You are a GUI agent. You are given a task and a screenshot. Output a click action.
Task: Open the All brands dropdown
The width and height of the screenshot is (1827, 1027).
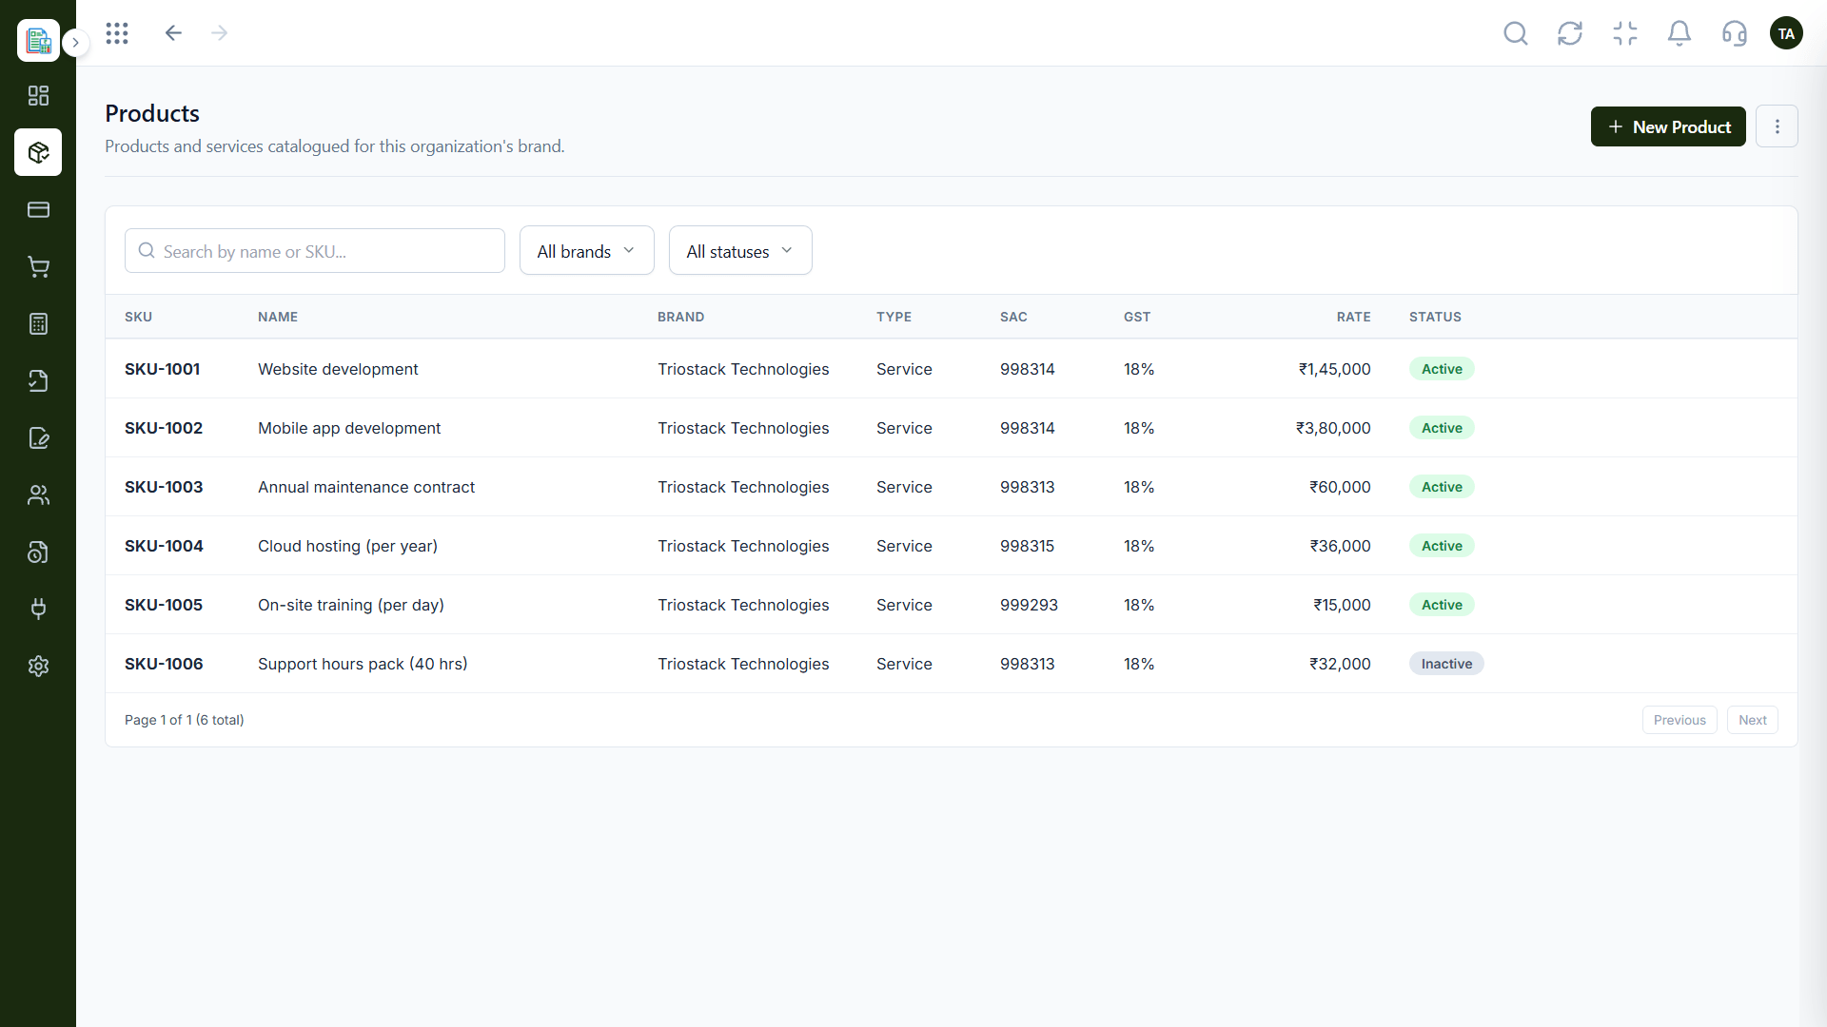(x=587, y=251)
